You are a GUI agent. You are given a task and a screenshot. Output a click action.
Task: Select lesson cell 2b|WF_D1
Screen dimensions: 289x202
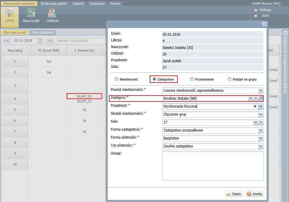pos(84,96)
